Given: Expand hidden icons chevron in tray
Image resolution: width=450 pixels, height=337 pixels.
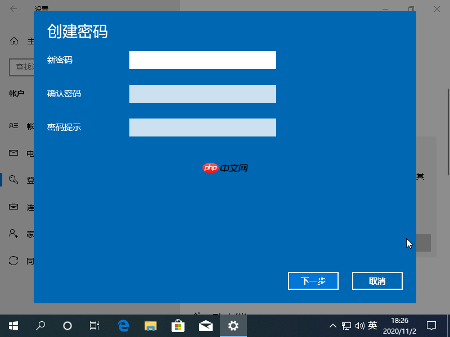Looking at the screenshot, I should [333, 325].
